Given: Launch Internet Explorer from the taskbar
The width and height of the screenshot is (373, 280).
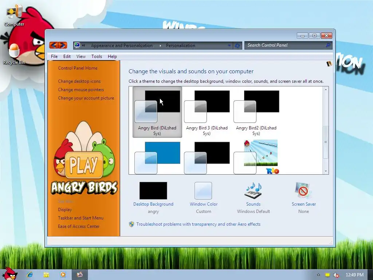Looking at the screenshot, I should pos(30,275).
